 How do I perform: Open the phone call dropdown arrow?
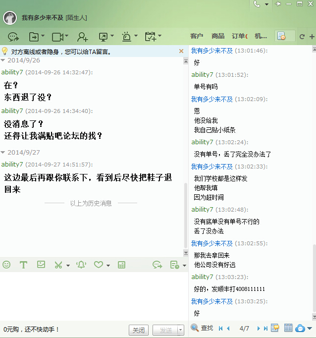pyautogui.click(x=266, y=4)
